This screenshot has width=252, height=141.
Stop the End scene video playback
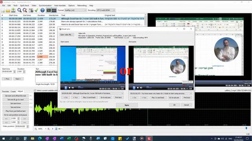(138, 88)
